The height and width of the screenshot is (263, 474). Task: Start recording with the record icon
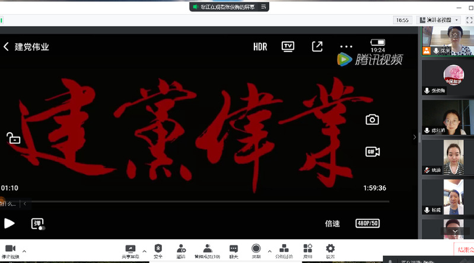click(256, 248)
